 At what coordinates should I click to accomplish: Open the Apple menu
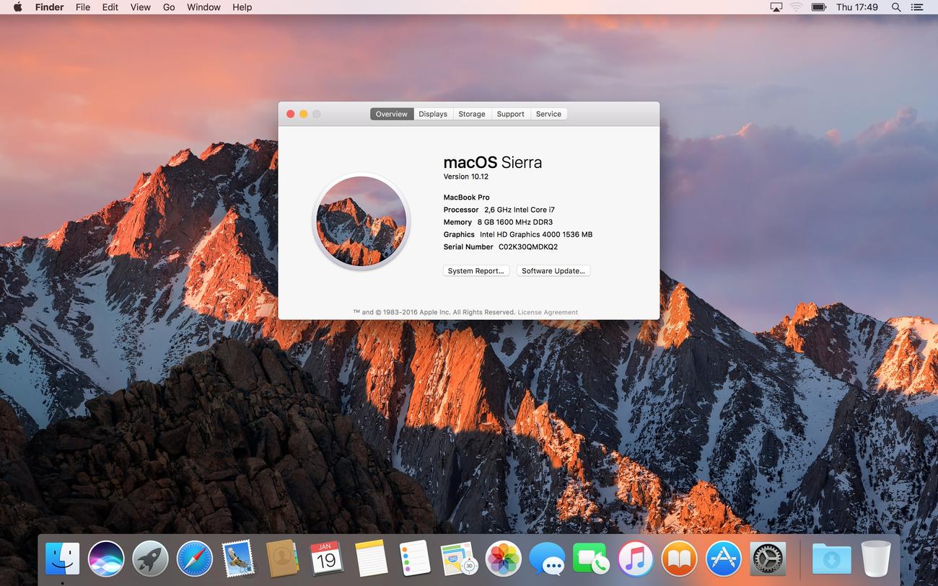(x=17, y=7)
